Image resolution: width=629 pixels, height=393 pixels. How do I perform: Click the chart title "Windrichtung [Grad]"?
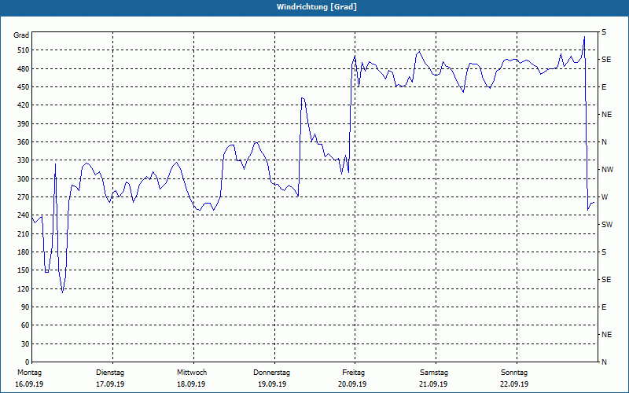click(x=317, y=7)
